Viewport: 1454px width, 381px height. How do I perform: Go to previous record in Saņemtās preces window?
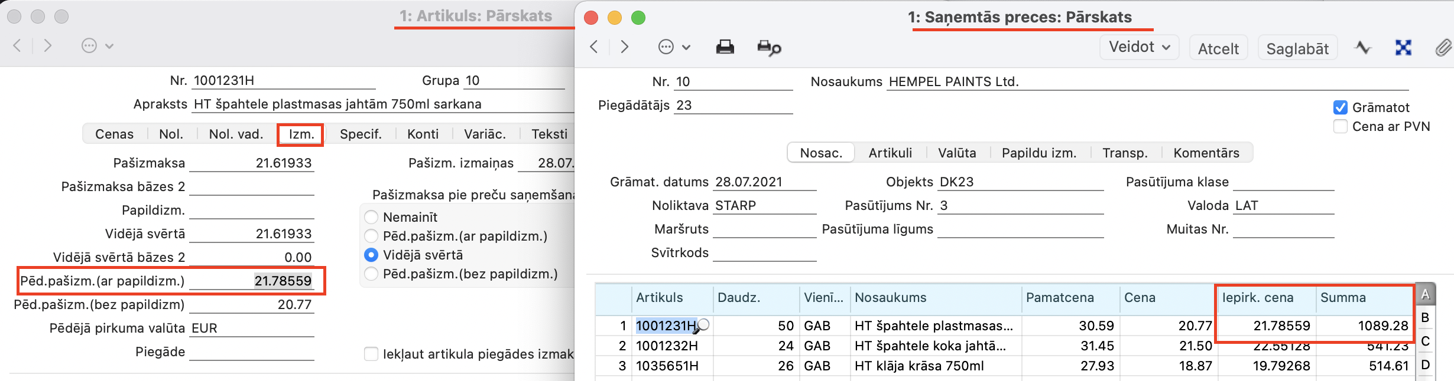(595, 47)
